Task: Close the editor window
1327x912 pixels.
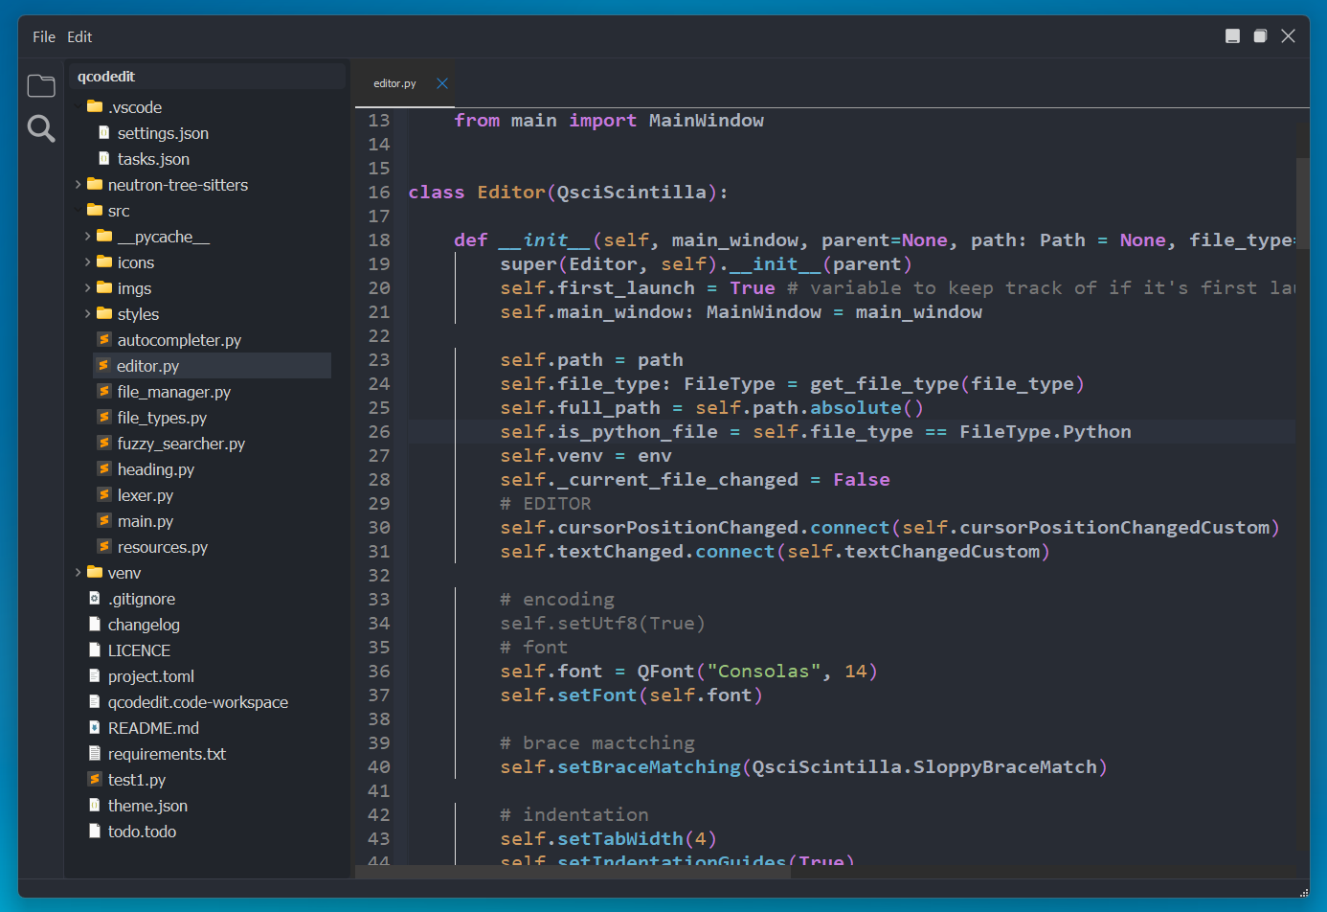Action: click(1289, 36)
